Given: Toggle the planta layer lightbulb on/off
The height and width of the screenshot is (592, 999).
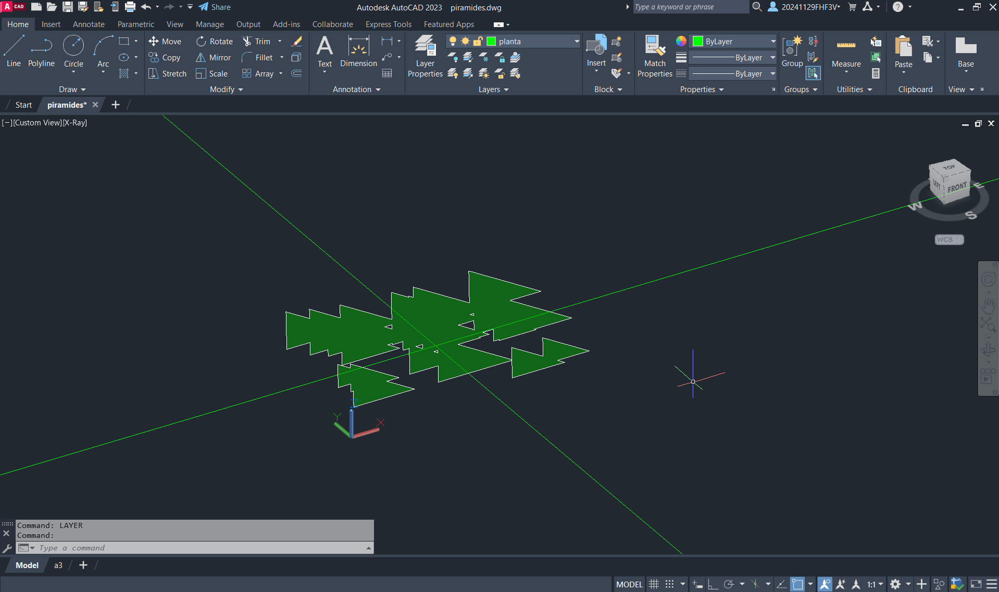Looking at the screenshot, I should (453, 42).
